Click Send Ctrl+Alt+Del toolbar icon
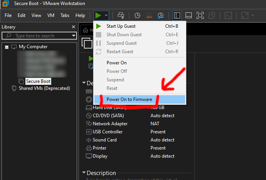This screenshot has width=266, height=180. pyautogui.click(x=121, y=15)
